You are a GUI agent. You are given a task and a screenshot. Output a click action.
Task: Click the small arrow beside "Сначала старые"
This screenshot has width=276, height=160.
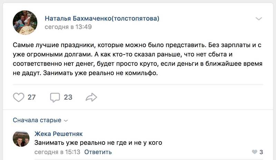coord(66,121)
